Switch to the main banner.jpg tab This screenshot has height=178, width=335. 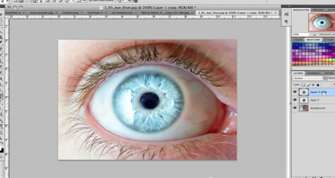point(41,13)
